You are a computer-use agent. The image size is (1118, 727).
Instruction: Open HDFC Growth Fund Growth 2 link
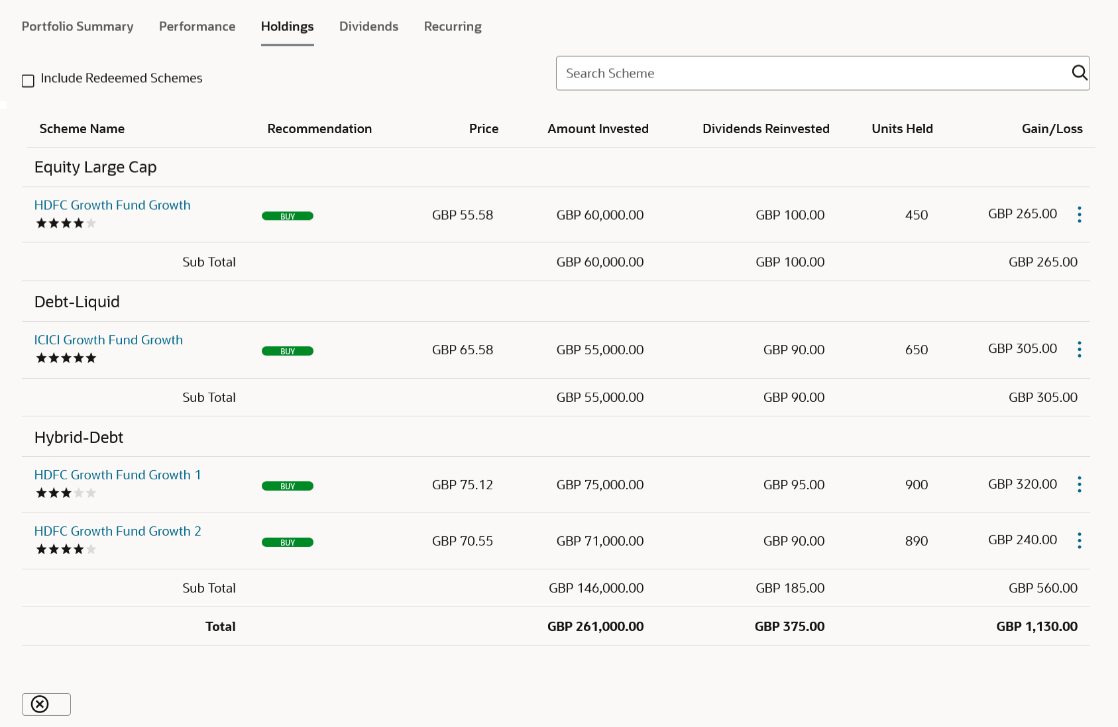[x=117, y=531]
